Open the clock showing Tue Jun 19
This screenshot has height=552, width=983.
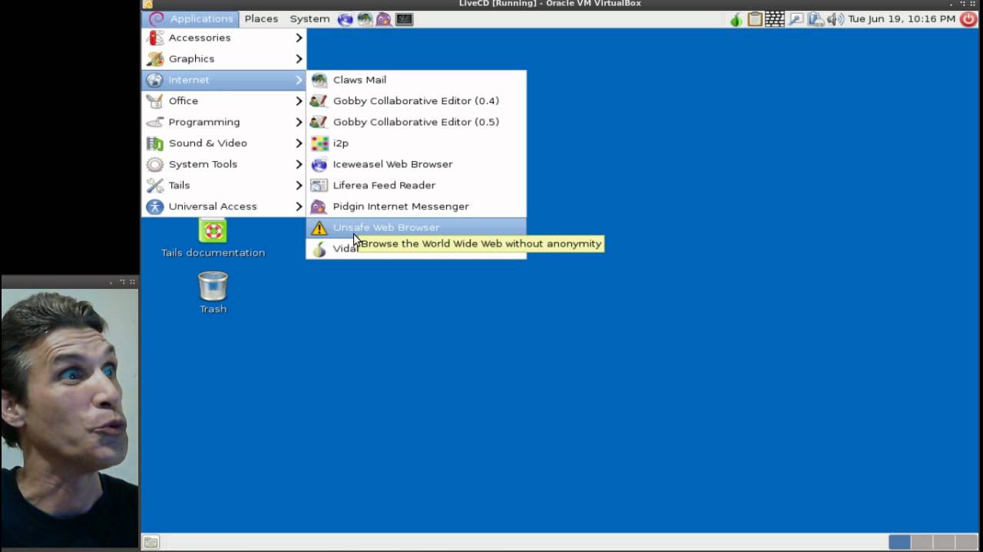(x=902, y=18)
